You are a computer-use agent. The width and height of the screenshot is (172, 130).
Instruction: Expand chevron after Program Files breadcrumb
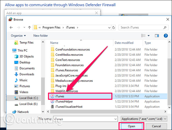click(x=63, y=27)
